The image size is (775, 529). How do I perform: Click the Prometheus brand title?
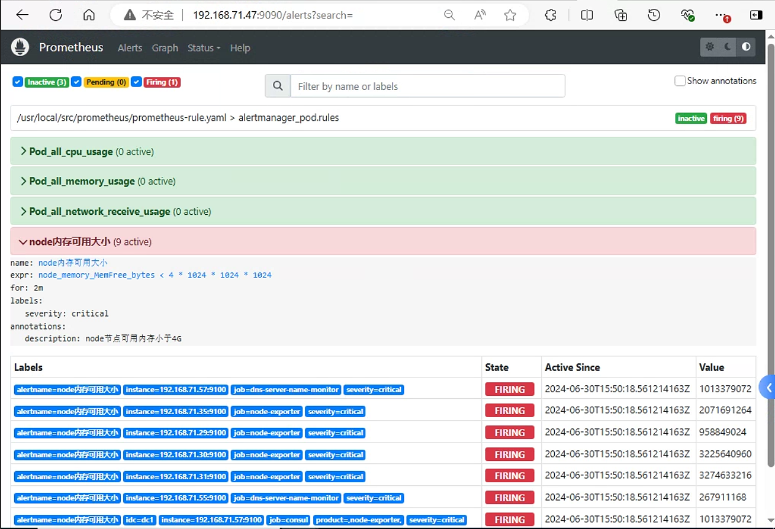[x=71, y=47]
